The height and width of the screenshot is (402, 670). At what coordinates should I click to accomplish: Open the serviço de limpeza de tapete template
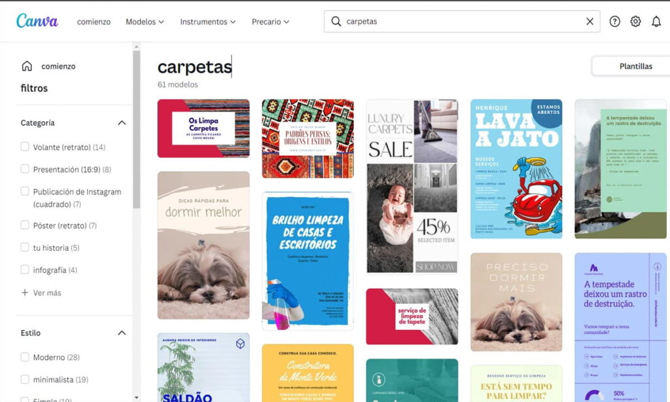pyautogui.click(x=412, y=316)
